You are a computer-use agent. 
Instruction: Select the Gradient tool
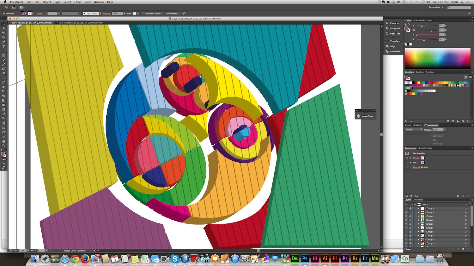pyautogui.click(x=4, y=109)
